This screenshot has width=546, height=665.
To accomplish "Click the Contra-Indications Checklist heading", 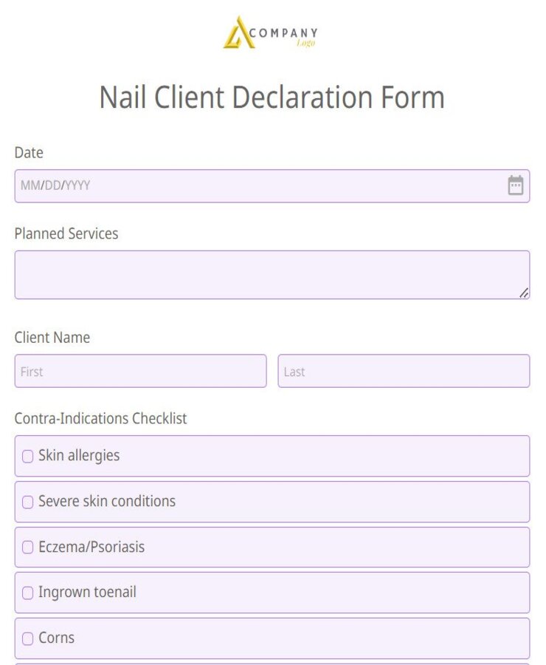I will coord(101,418).
